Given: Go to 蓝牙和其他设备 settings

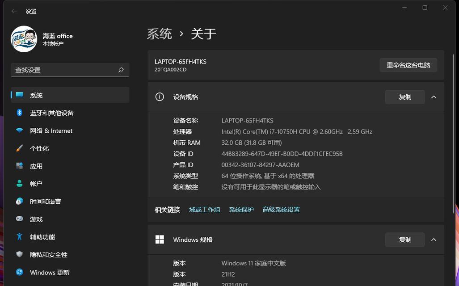Looking at the screenshot, I should pos(51,113).
